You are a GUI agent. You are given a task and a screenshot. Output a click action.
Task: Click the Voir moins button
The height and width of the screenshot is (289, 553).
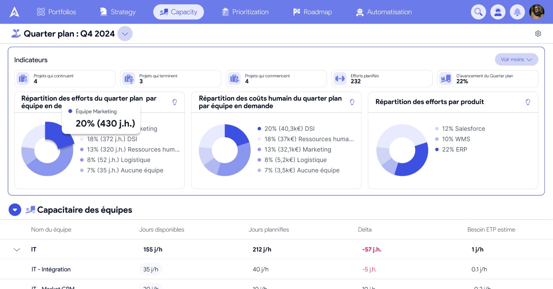(516, 59)
